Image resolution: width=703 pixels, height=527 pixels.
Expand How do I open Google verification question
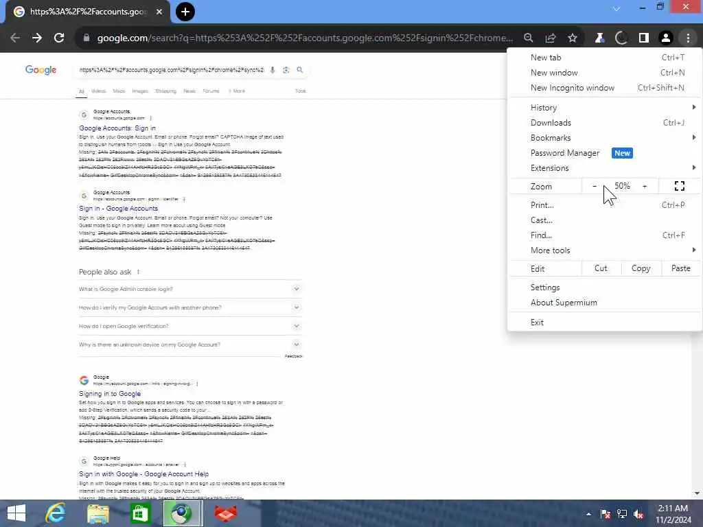tap(190, 326)
